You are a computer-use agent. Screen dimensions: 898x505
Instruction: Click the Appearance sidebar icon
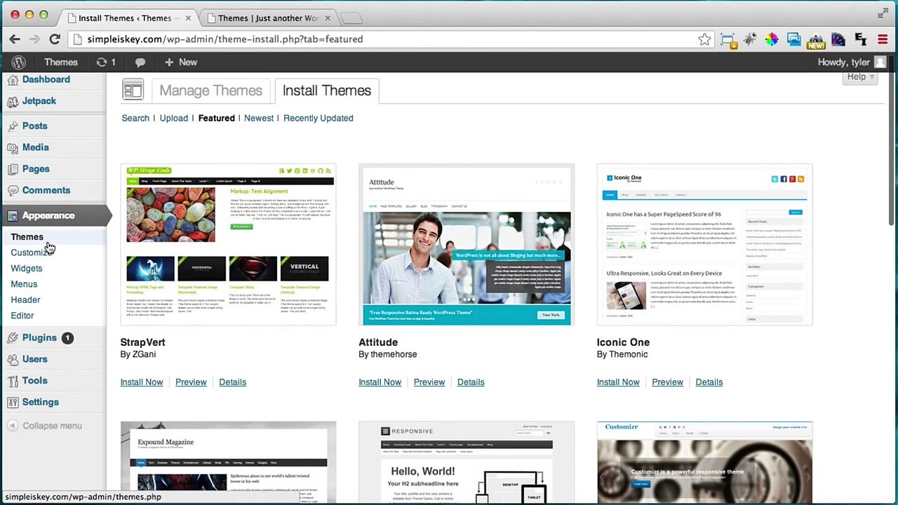click(13, 216)
